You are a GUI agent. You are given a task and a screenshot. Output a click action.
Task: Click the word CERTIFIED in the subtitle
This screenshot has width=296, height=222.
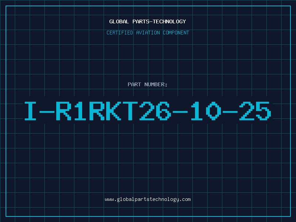[120, 33]
